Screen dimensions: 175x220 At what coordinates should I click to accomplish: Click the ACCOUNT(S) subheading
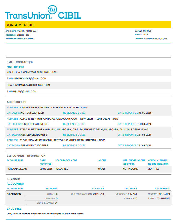point(15,184)
